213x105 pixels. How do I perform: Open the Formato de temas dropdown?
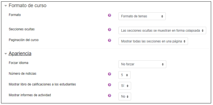point(142,16)
